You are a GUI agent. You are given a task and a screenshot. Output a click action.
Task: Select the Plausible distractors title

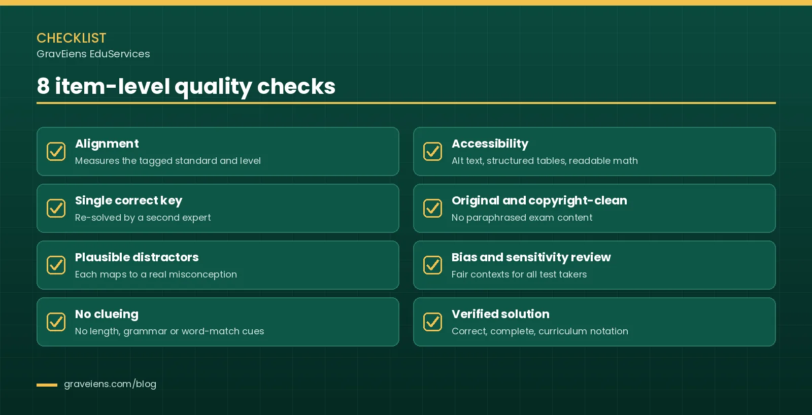pyautogui.click(x=137, y=257)
